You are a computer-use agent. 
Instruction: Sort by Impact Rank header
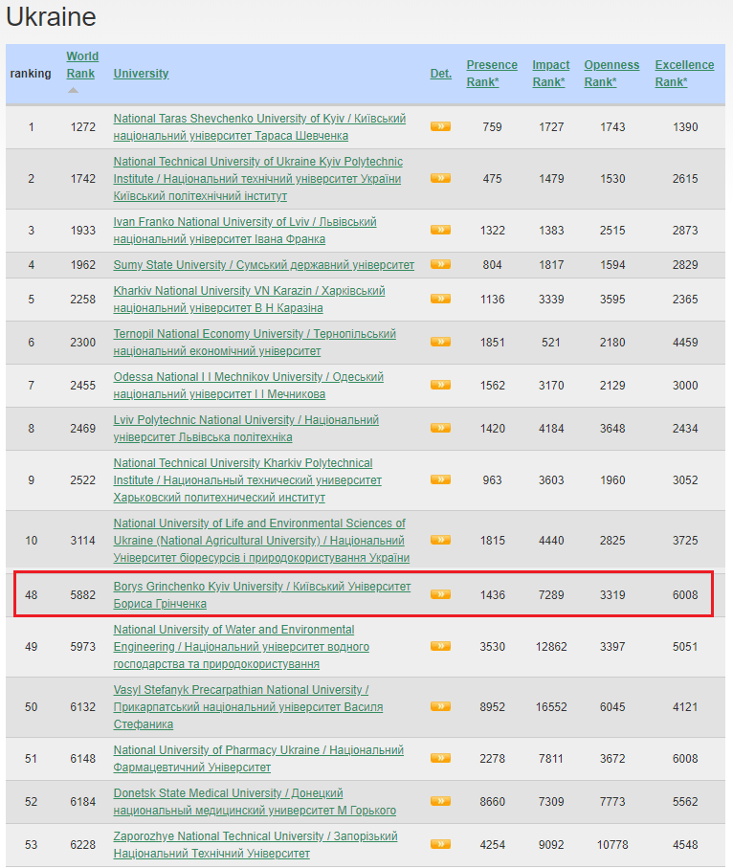click(x=550, y=73)
